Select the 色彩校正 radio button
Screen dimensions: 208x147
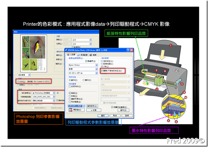click(102, 61)
